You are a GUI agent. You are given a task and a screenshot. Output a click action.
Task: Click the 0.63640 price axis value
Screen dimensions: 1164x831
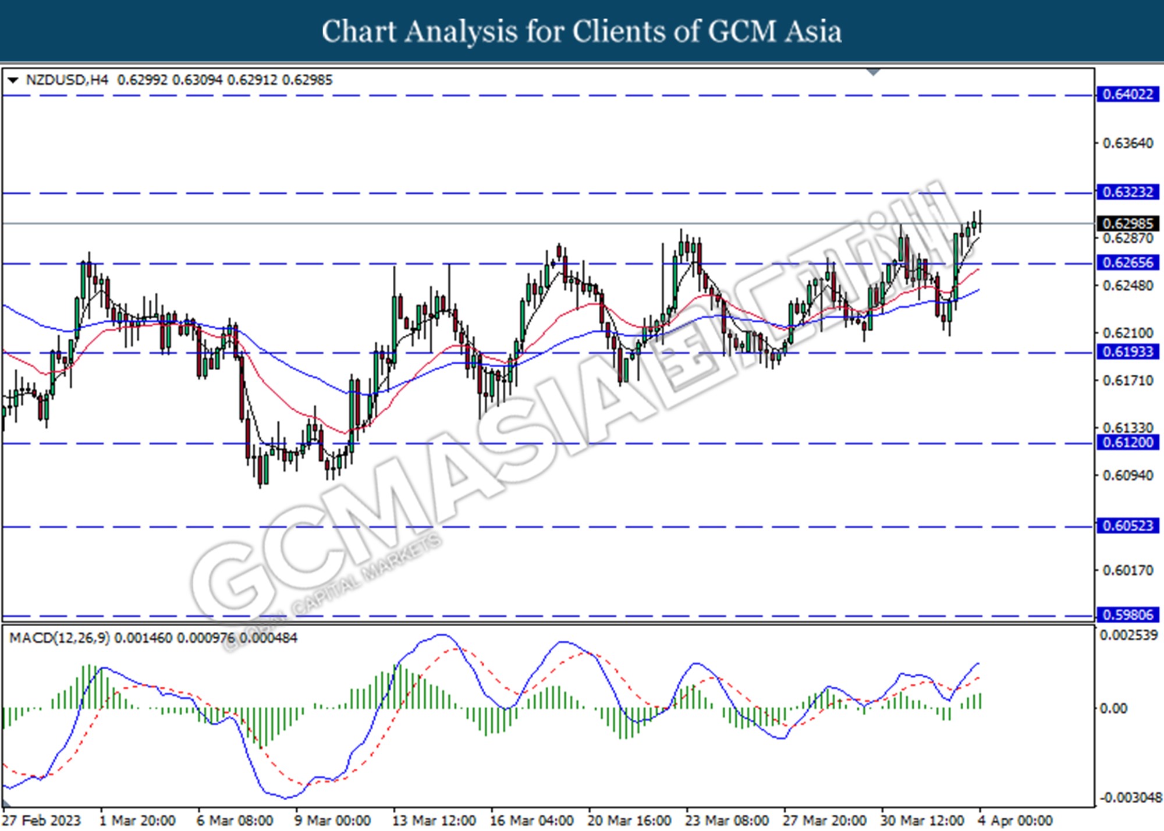tap(1128, 143)
